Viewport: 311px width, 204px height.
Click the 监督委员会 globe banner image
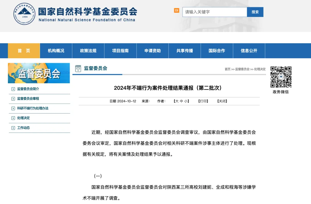tap(39, 73)
